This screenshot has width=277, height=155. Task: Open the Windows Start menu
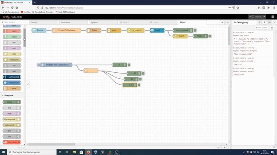click(3, 152)
